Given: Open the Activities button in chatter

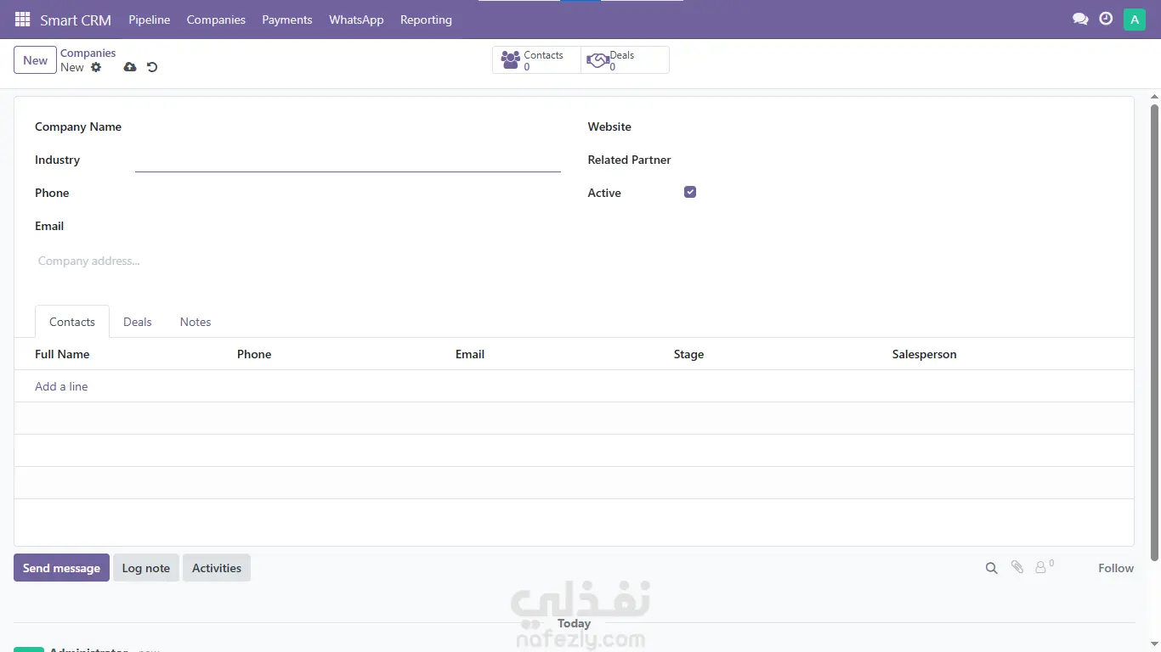Looking at the screenshot, I should click(217, 568).
